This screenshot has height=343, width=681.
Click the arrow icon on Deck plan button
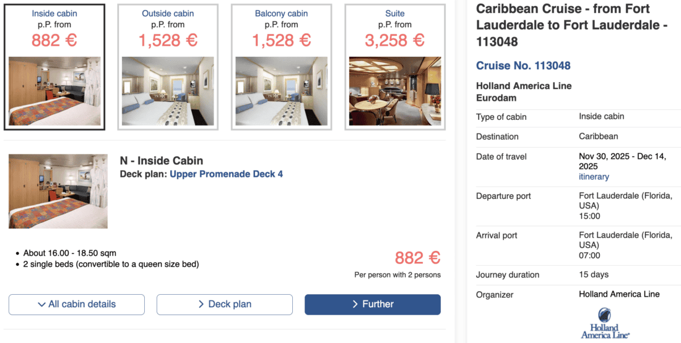pyautogui.click(x=201, y=305)
